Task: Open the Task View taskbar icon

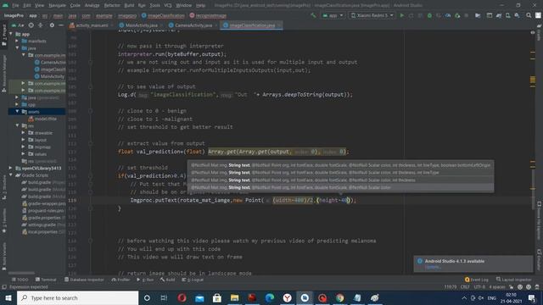Action: [164, 297]
